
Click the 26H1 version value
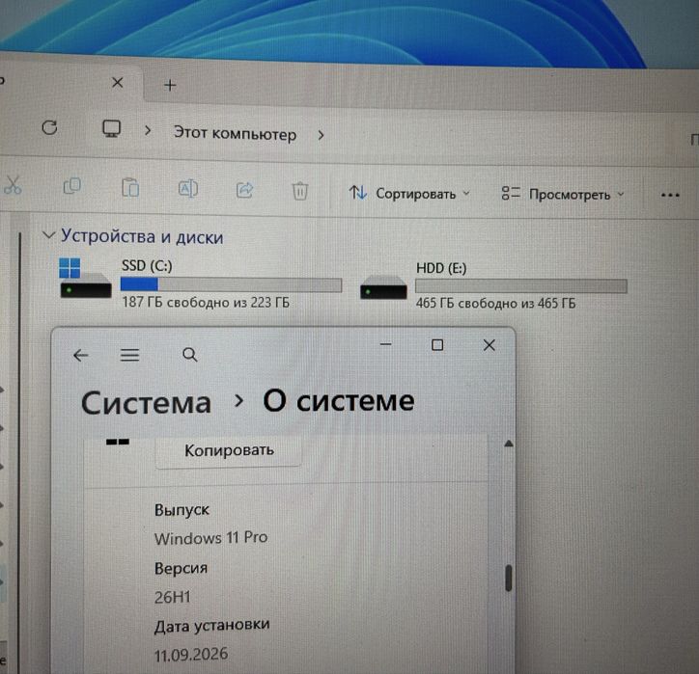click(x=173, y=597)
